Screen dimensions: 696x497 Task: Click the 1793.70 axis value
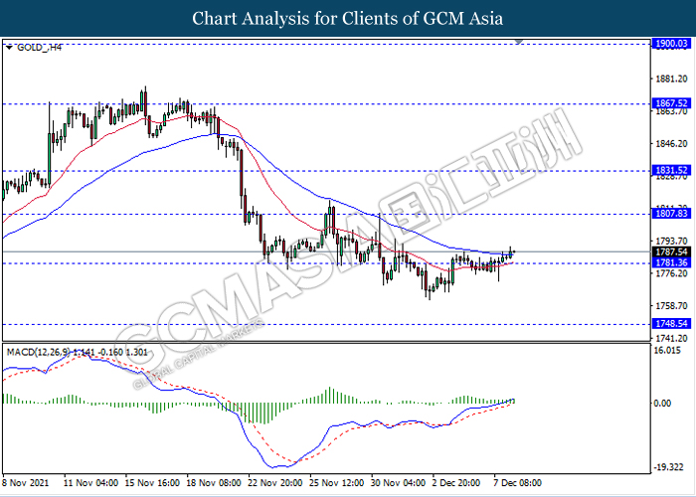671,241
